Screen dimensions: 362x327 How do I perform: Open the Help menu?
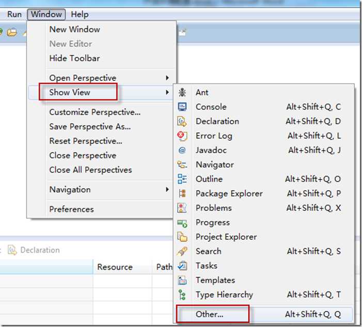80,14
